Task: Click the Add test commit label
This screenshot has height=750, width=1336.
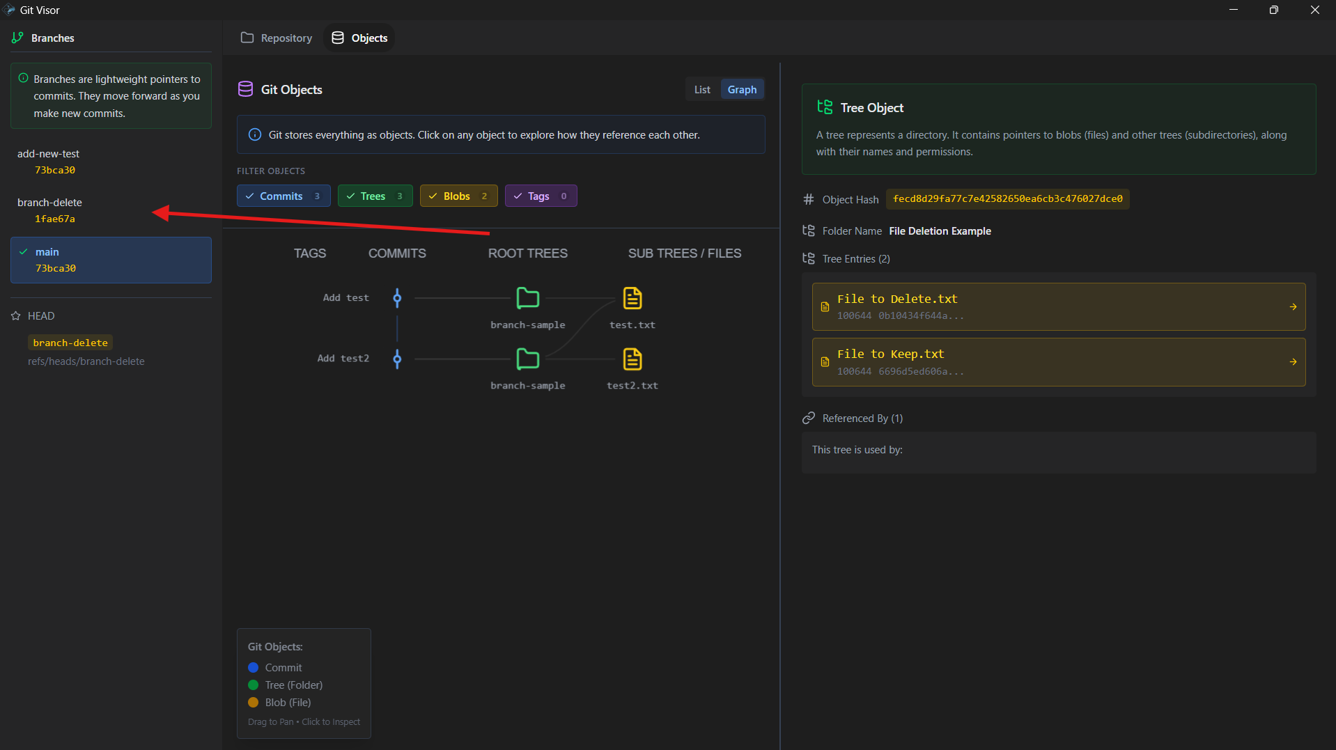Action: (x=346, y=298)
